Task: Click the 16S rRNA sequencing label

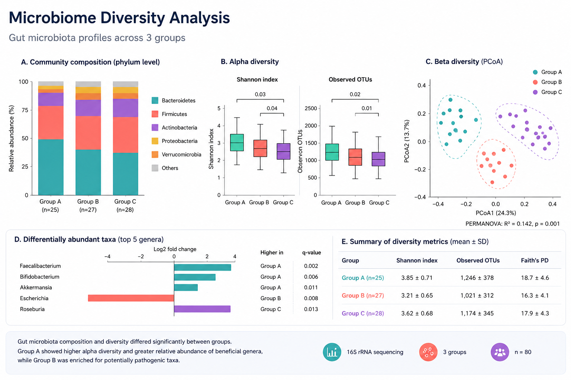Action: [375, 352]
